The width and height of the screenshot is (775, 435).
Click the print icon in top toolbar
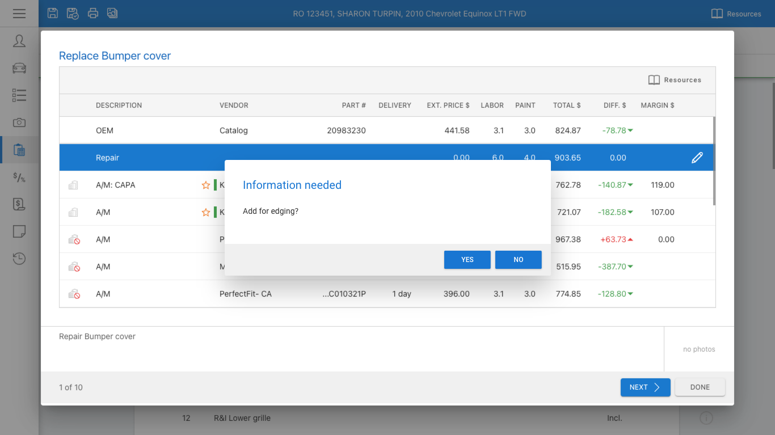(93, 13)
